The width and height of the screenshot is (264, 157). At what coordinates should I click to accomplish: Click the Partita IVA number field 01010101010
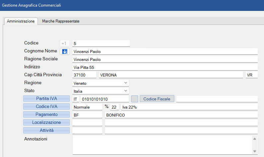coord(104,99)
